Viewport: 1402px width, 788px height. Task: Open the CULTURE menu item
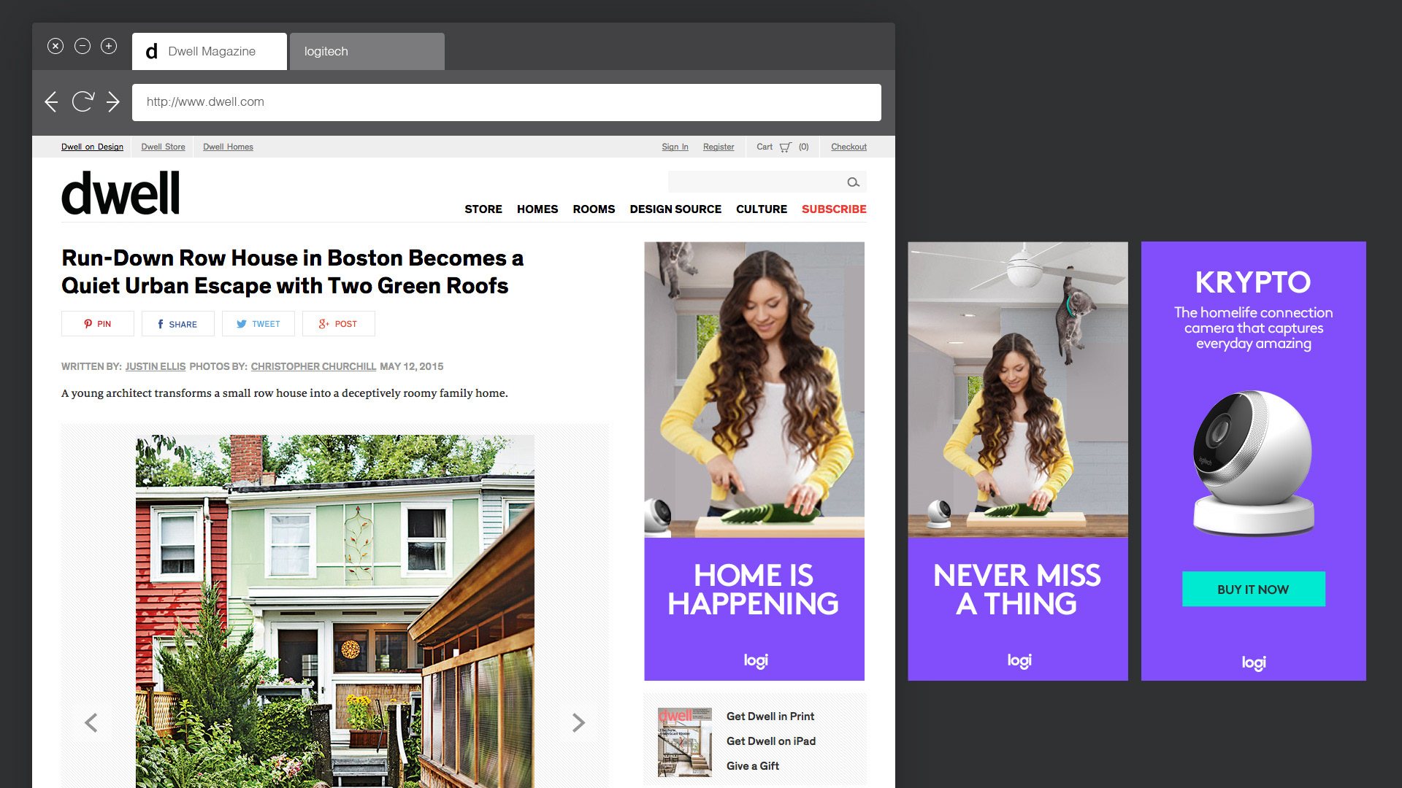coord(762,209)
